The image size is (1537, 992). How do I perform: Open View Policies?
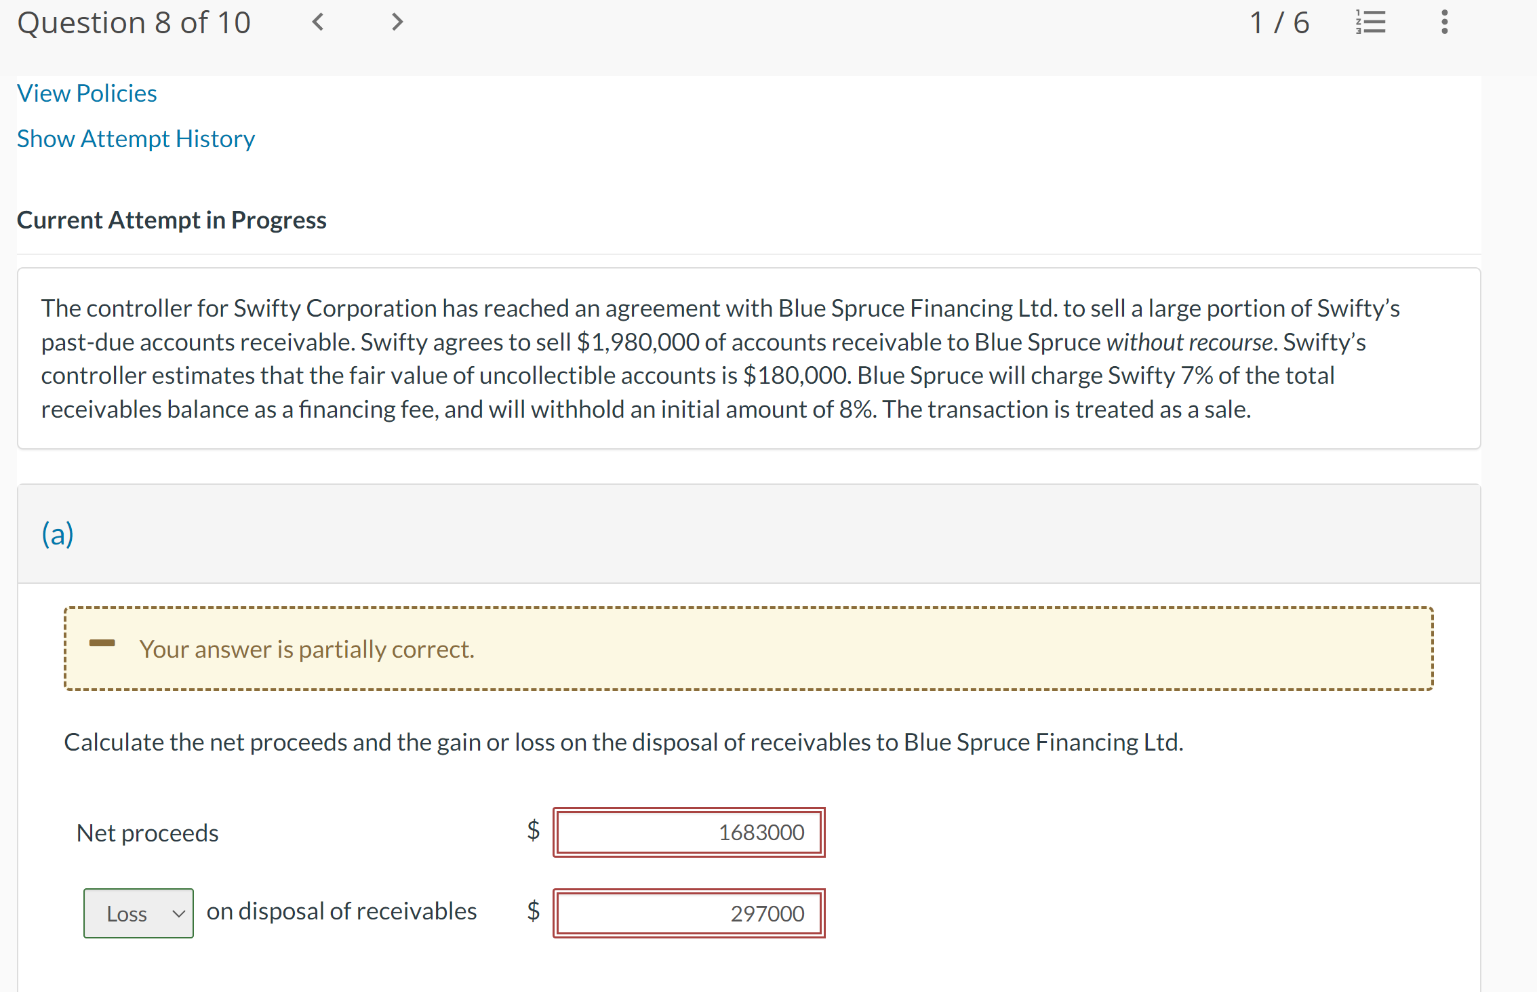tap(87, 93)
